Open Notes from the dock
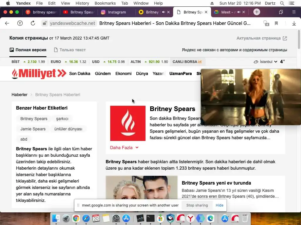This screenshot has height=225, width=301. 106,218
